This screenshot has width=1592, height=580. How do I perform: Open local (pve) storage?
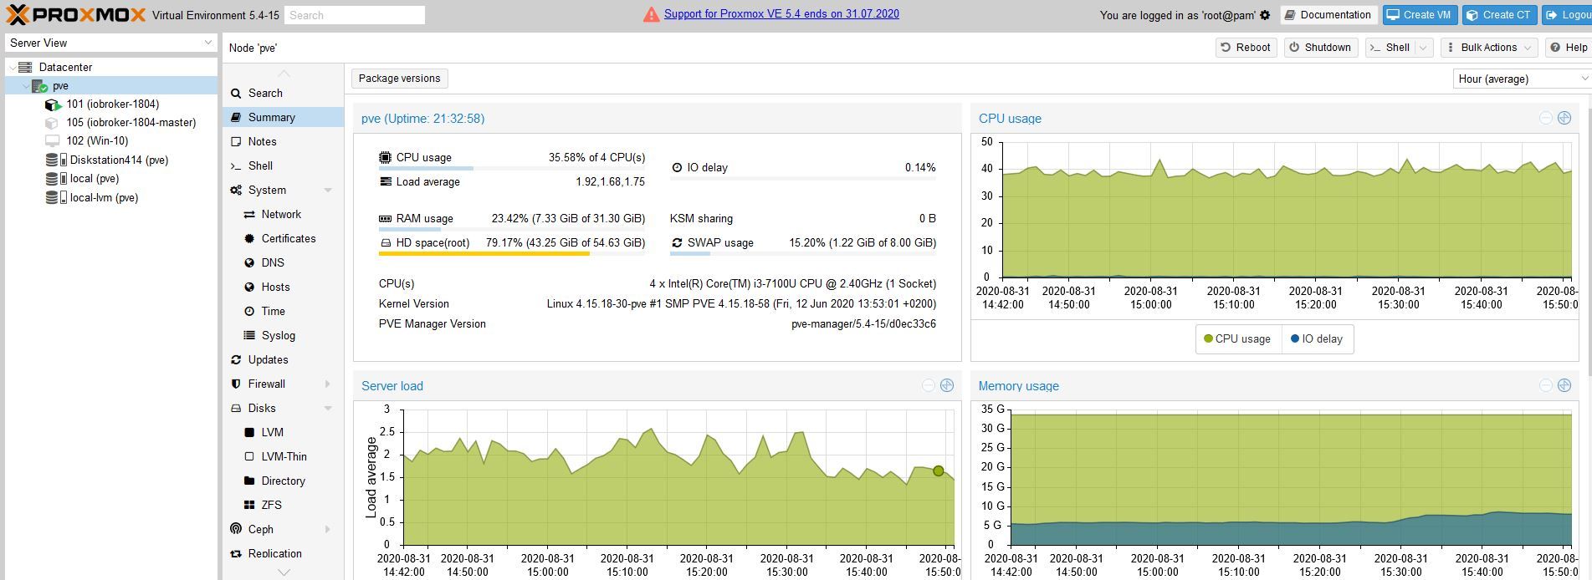point(94,178)
